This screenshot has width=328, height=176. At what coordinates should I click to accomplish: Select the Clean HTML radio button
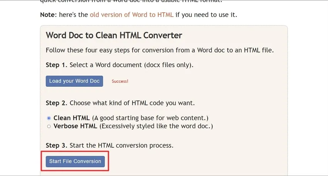pyautogui.click(x=49, y=118)
